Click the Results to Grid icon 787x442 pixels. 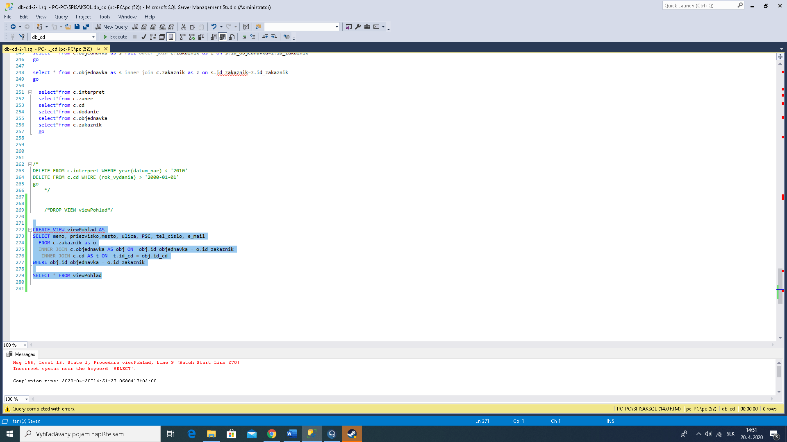point(223,37)
